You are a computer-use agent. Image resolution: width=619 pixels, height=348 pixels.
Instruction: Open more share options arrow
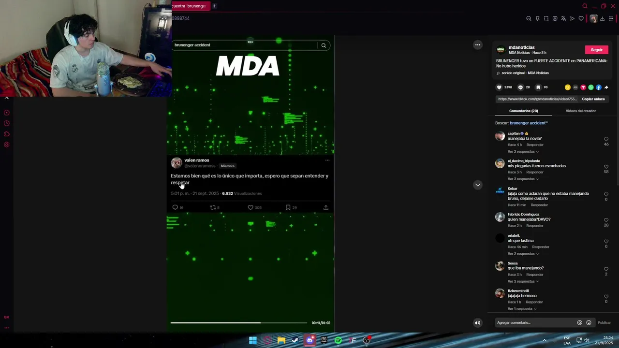coord(606,87)
